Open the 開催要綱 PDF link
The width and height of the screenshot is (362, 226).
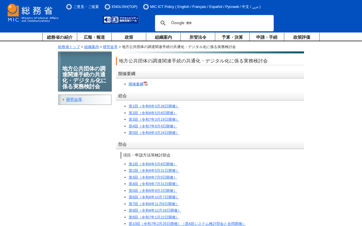[x=136, y=84]
